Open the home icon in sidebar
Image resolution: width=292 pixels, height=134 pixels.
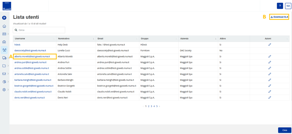pos(4,26)
